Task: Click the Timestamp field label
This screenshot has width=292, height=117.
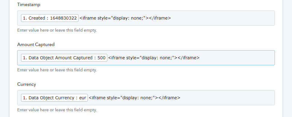Action: [29, 5]
